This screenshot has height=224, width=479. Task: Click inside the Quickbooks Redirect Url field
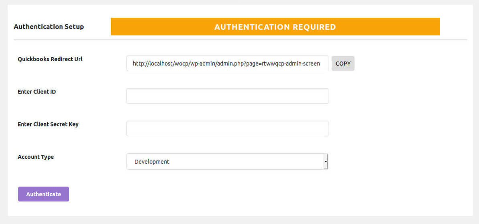[227, 64]
